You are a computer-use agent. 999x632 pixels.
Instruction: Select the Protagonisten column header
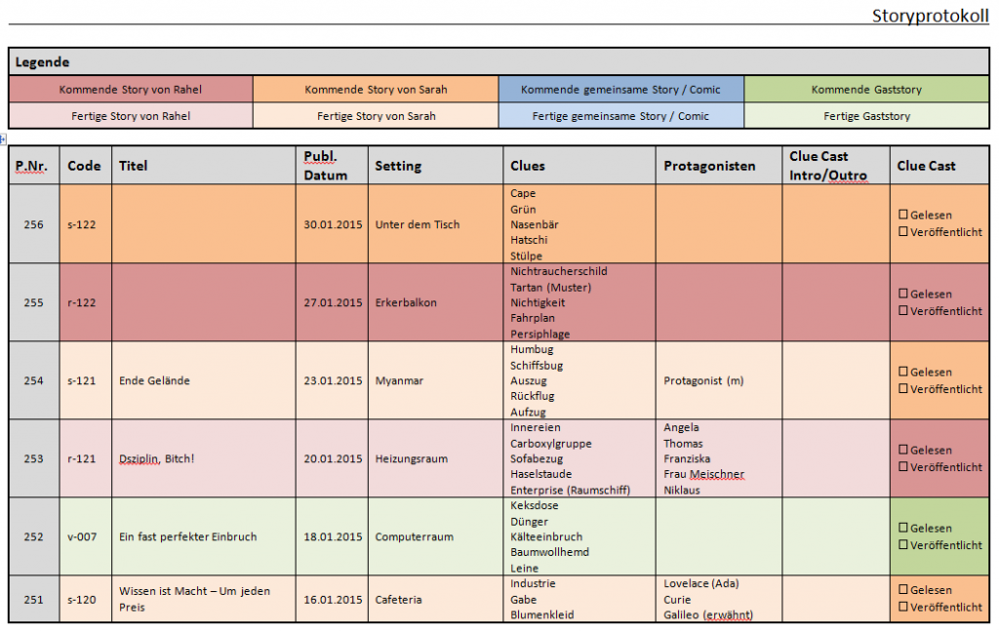coord(709,166)
